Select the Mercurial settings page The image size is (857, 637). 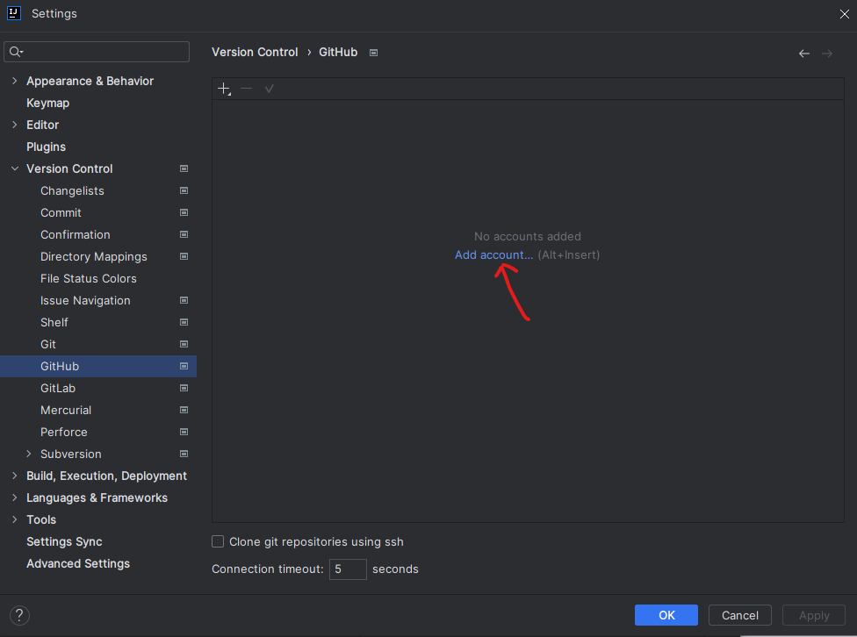66,410
